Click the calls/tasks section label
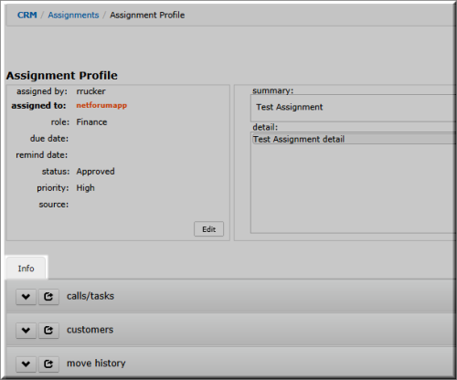The image size is (457, 380). 90,296
